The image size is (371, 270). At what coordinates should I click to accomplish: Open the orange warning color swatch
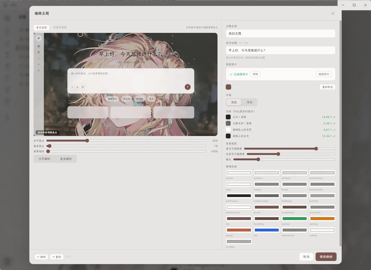click(x=322, y=218)
